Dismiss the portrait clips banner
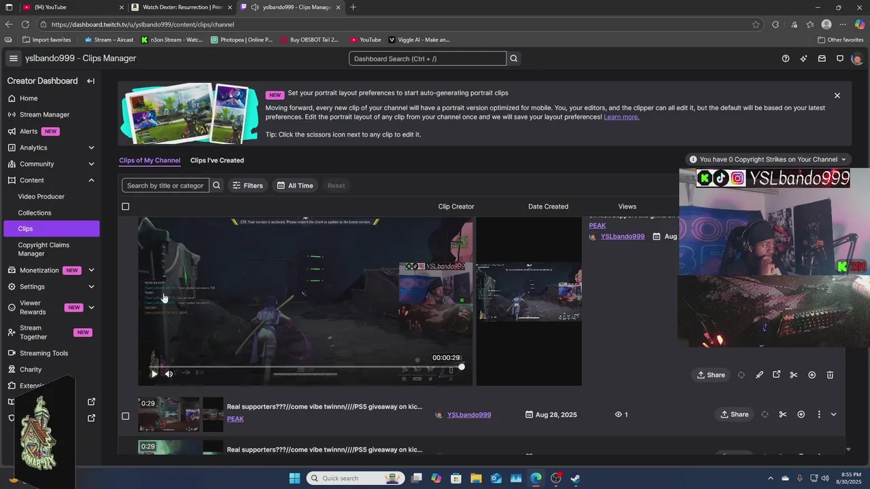870x489 pixels. [837, 96]
